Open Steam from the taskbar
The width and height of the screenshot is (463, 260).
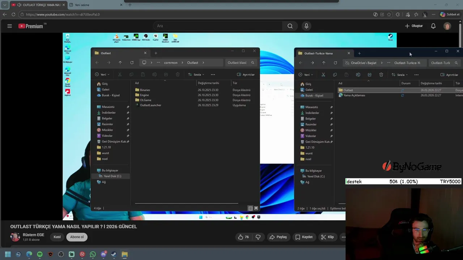tap(114, 254)
